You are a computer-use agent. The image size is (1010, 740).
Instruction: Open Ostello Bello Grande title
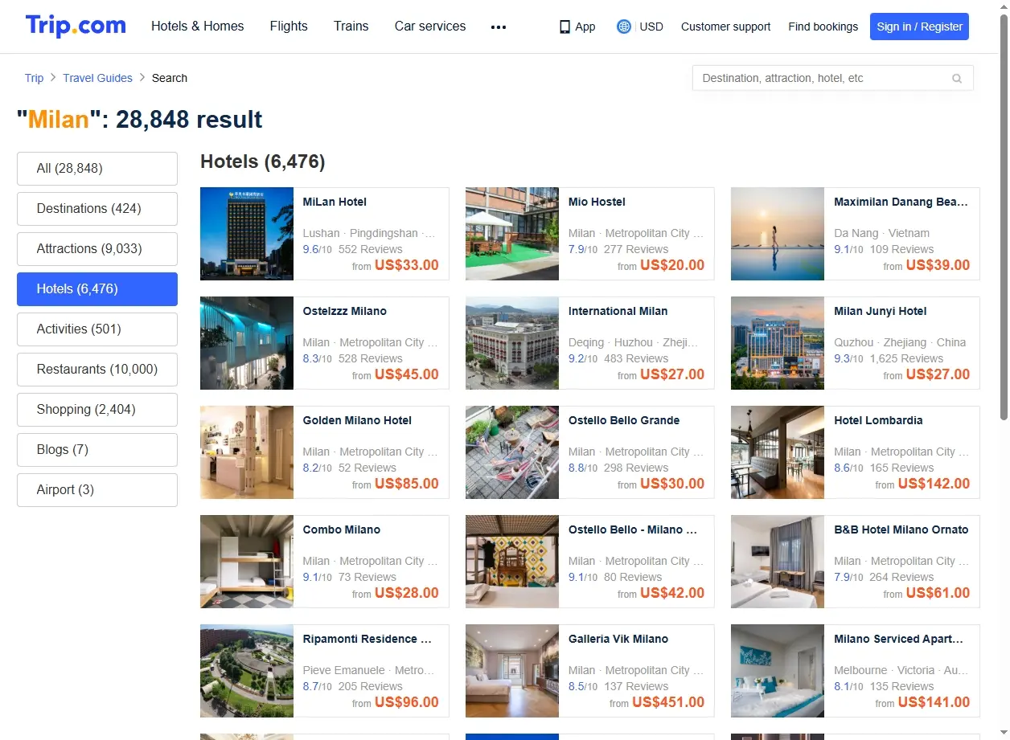624,420
